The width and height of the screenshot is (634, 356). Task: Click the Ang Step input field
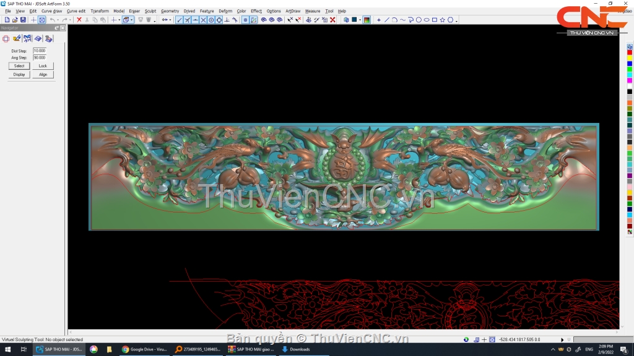40,57
